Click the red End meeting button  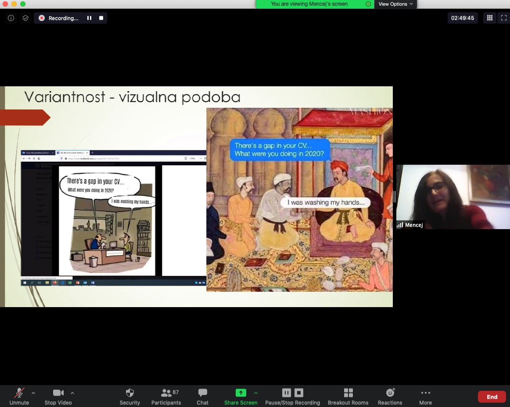492,397
